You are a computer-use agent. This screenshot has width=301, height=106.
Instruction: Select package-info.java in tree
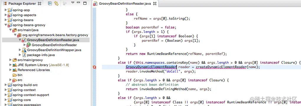pos(41,55)
